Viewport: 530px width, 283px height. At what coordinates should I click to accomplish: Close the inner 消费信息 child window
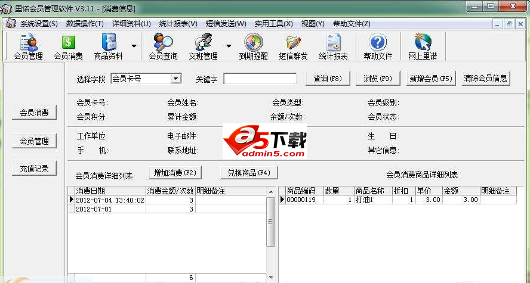520,24
